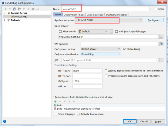Click the Apply button
This screenshot has height=126, width=168.
[x=158, y=121]
